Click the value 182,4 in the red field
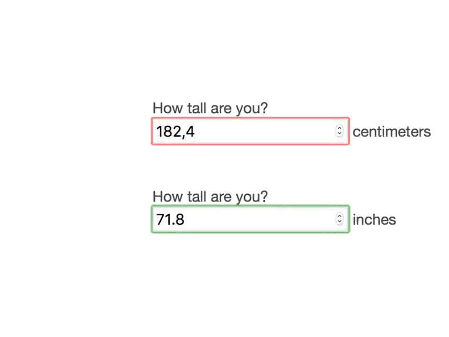 tap(175, 132)
